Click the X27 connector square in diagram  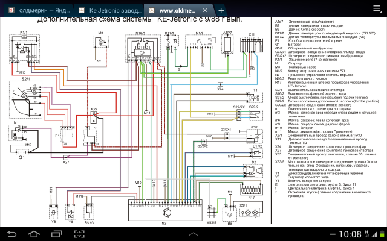point(66,157)
